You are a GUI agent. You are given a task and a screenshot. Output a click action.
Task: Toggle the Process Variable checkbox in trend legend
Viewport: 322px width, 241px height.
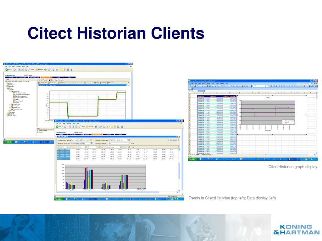[x=38, y=130]
